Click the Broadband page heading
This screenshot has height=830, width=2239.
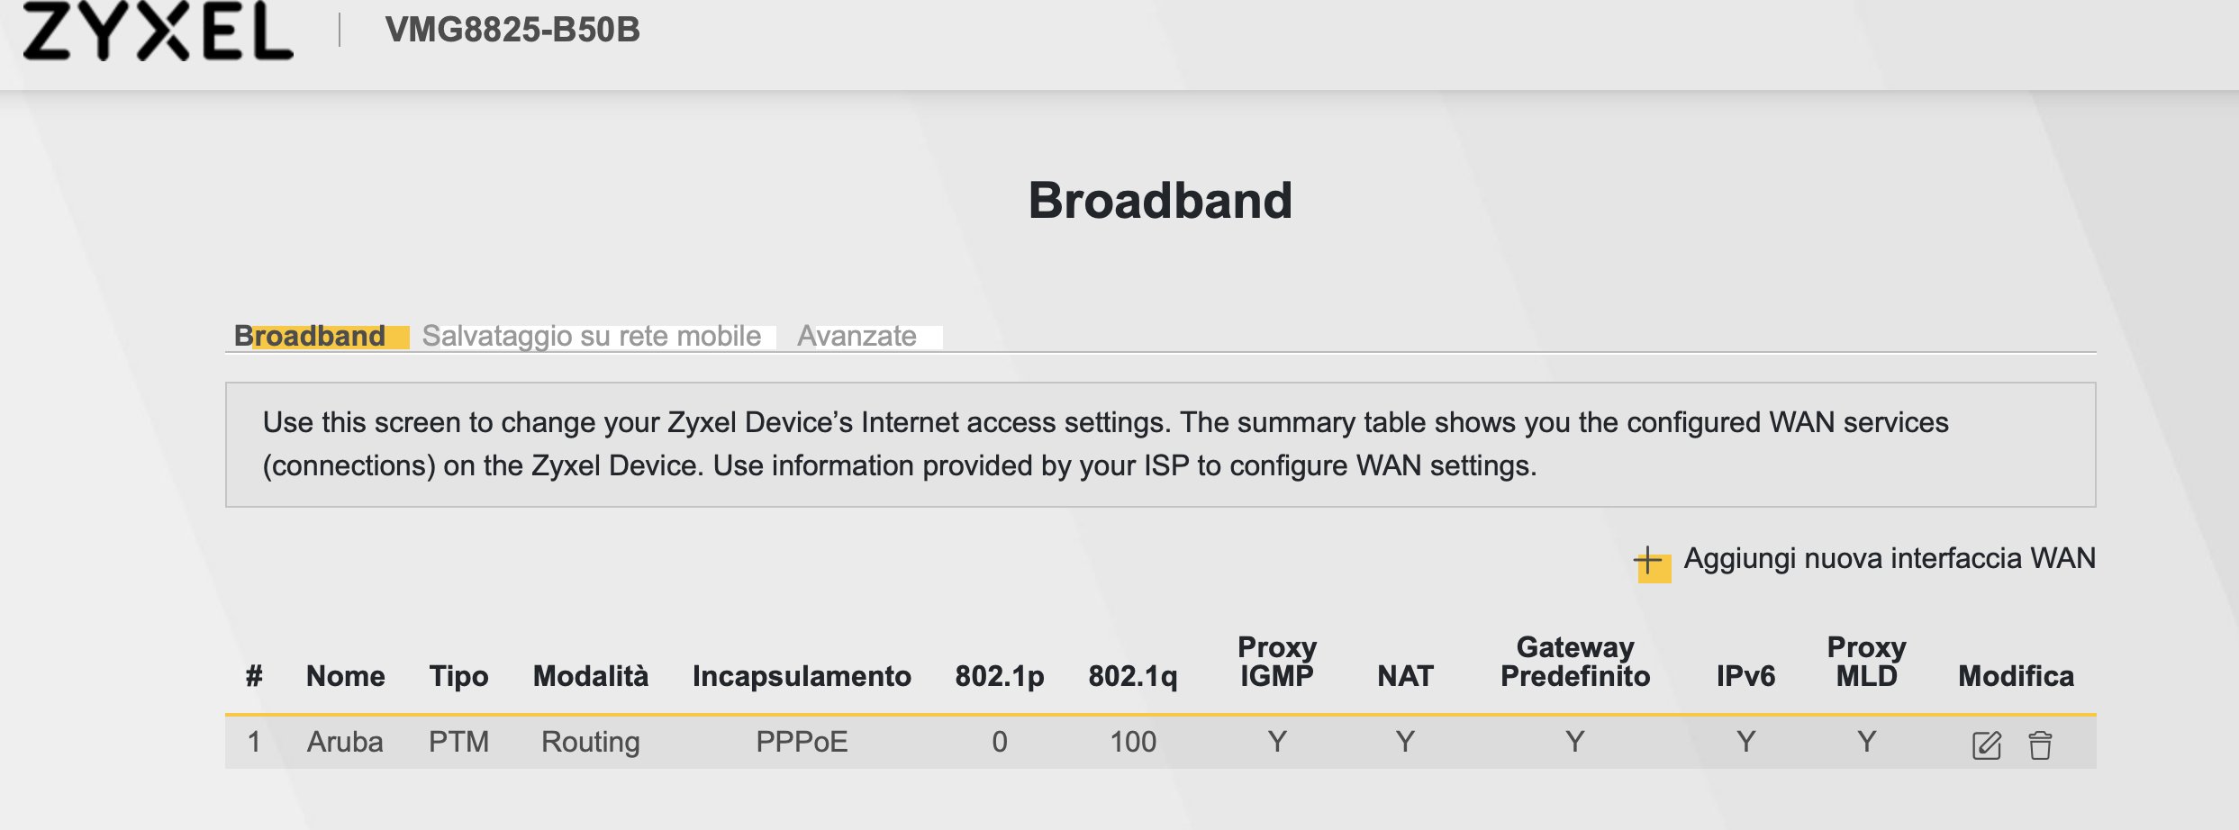point(1160,200)
